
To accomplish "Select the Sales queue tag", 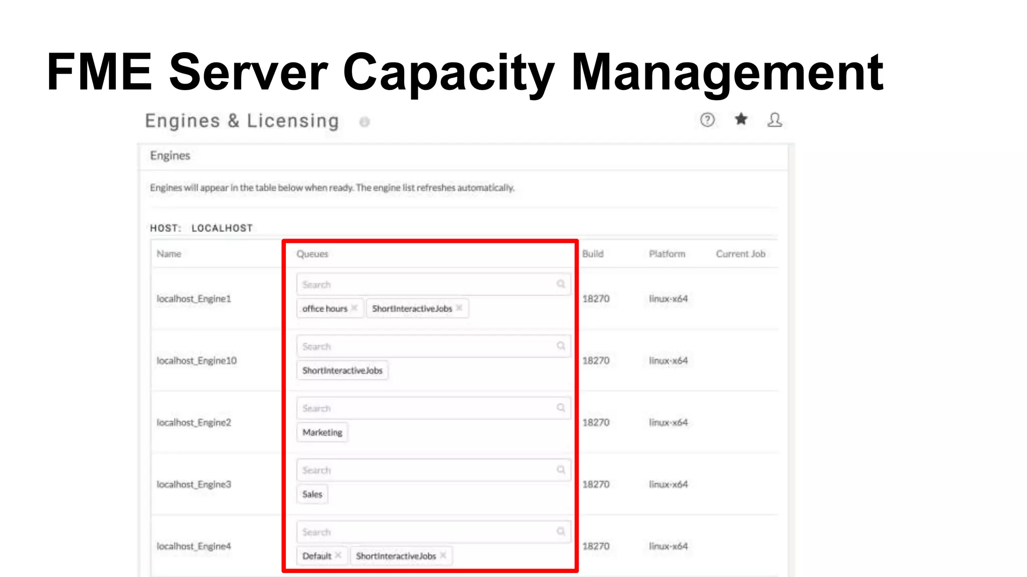I will (312, 494).
